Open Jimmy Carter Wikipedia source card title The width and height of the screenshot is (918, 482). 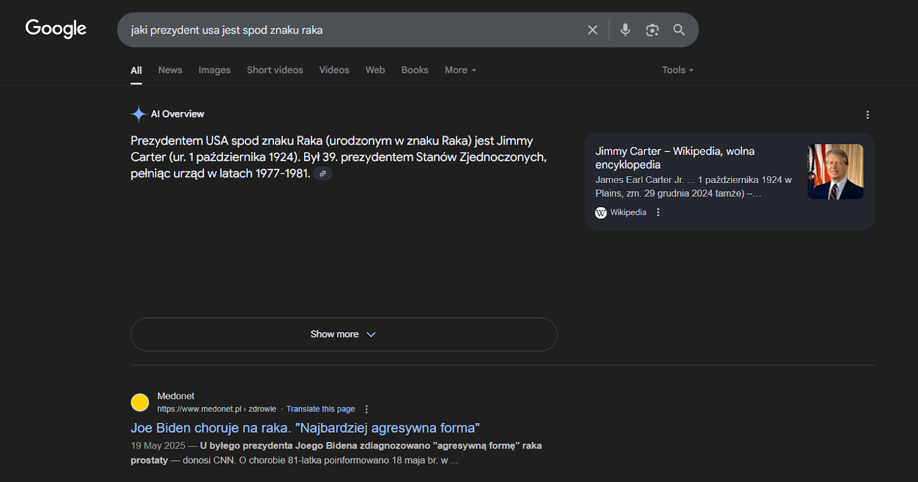click(675, 158)
